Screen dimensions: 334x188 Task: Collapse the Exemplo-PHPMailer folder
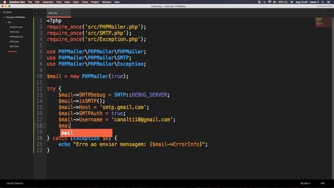click(x=4, y=17)
